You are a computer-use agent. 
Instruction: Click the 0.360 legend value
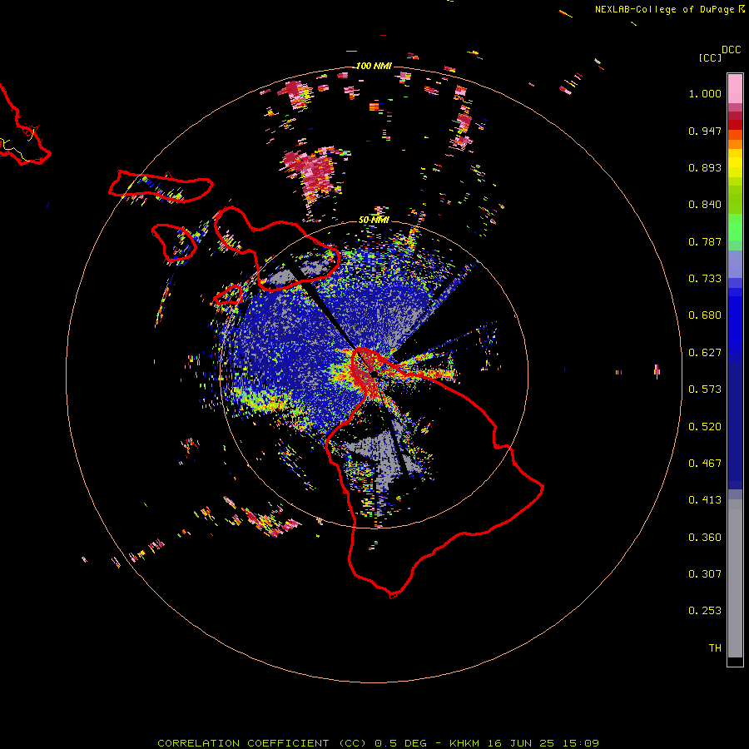click(x=705, y=538)
